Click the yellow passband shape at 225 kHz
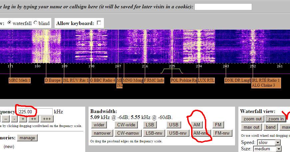This screenshot has width=290, height=152. coord(172,71)
